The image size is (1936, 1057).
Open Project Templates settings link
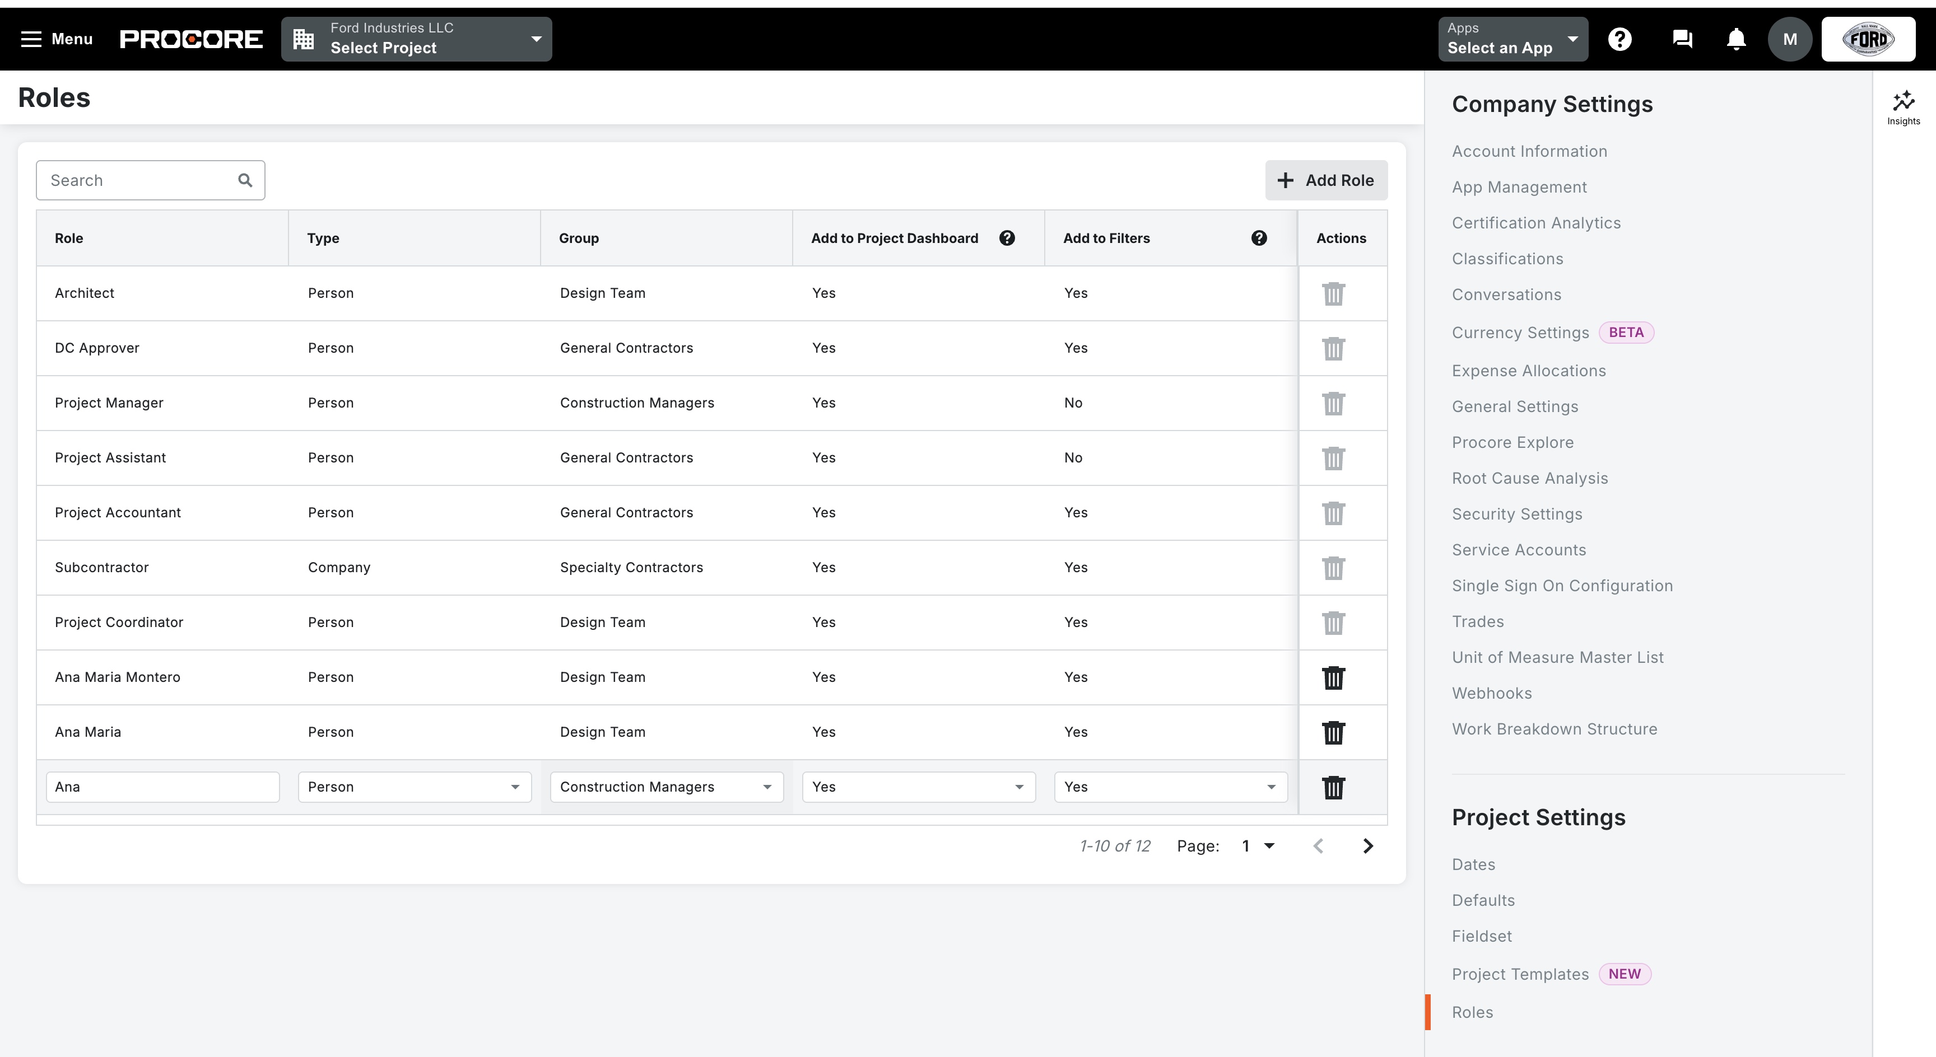click(x=1520, y=974)
